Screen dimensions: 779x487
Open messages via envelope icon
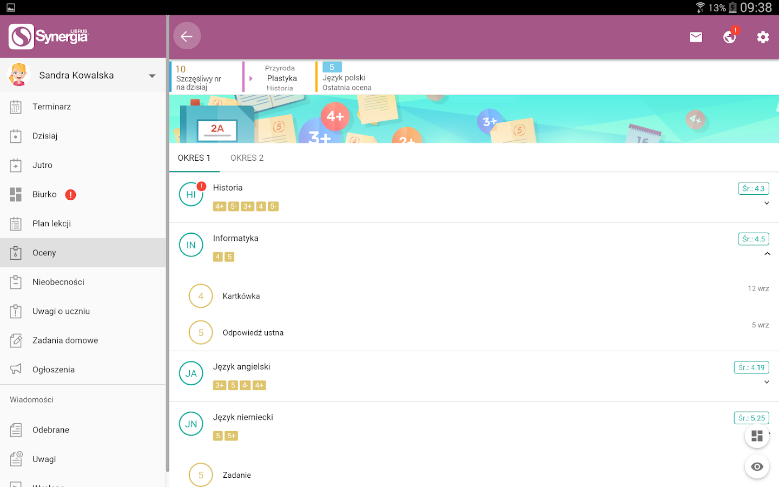pyautogui.click(x=696, y=37)
